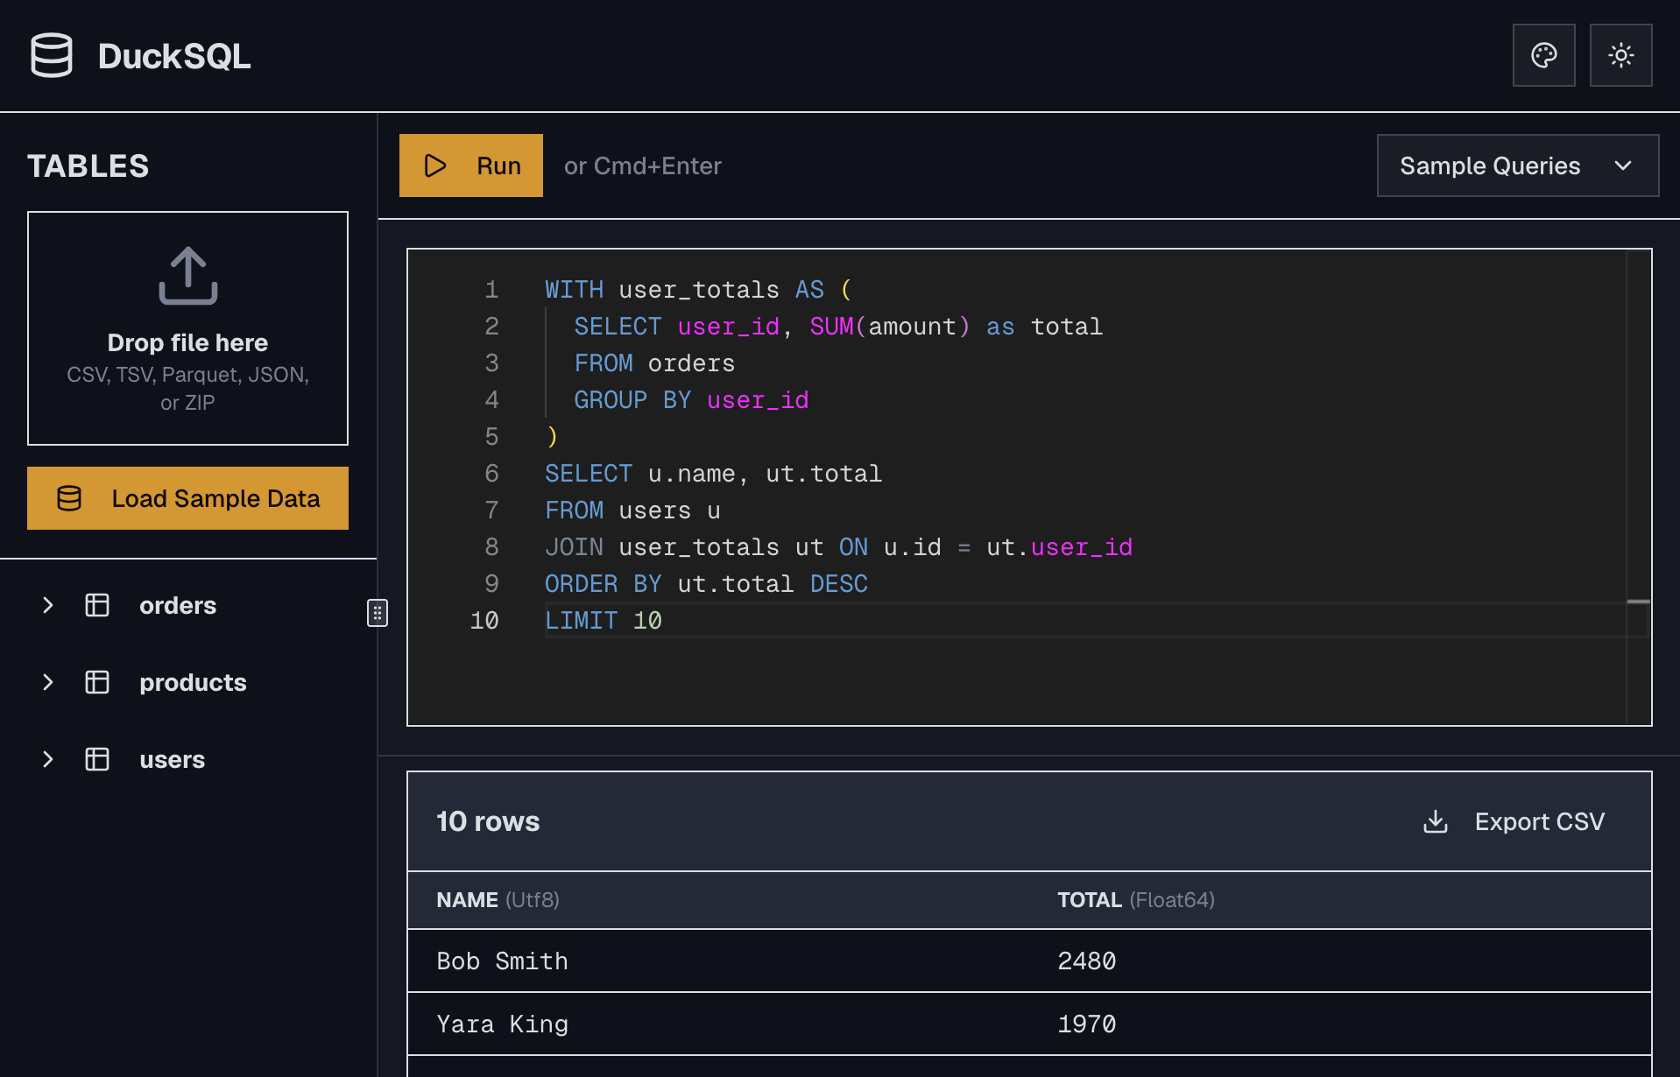Screen dimensions: 1680x1077
Task: Click the DuckSQL database logo icon
Action: pos(52,55)
